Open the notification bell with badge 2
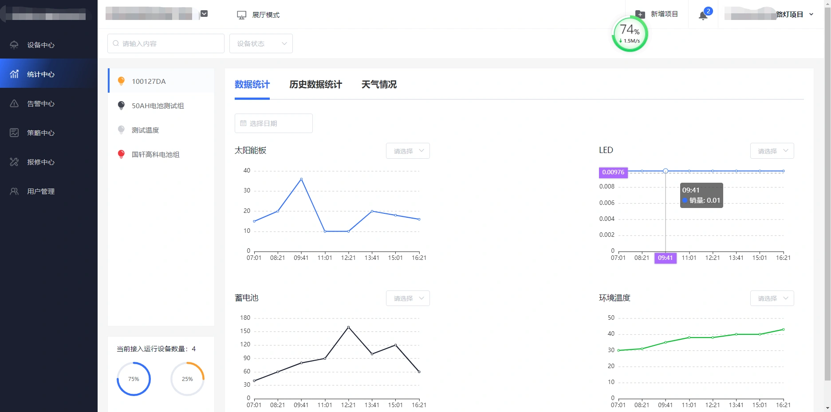 [703, 15]
